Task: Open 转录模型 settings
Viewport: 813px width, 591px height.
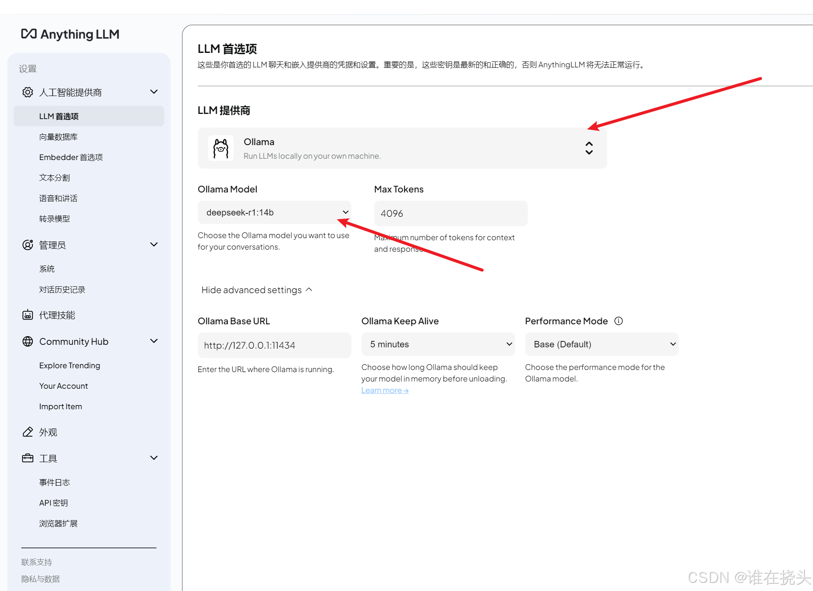Action: [55, 219]
